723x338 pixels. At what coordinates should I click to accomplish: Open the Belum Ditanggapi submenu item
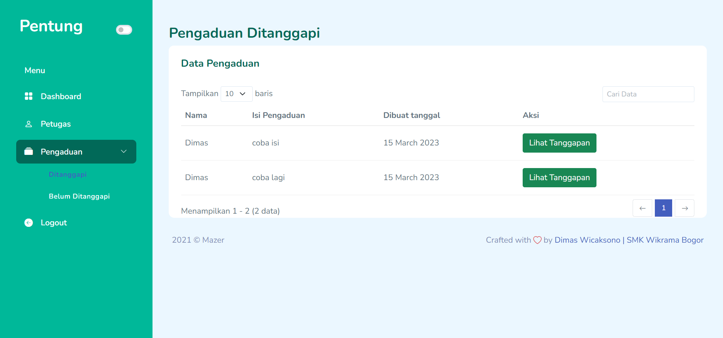[79, 196]
